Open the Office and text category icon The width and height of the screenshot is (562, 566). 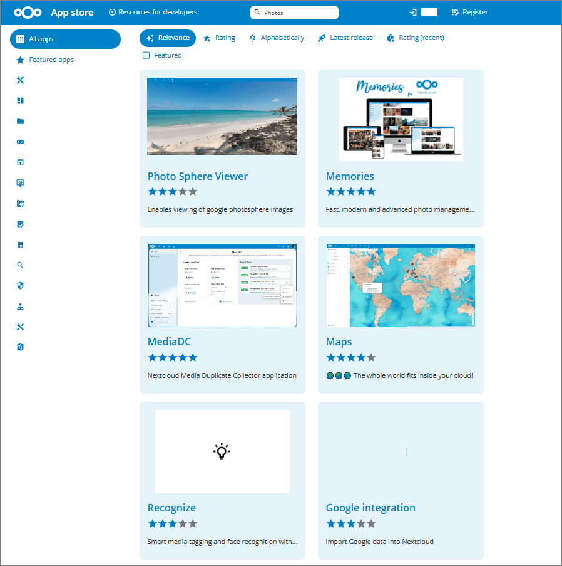(x=20, y=224)
